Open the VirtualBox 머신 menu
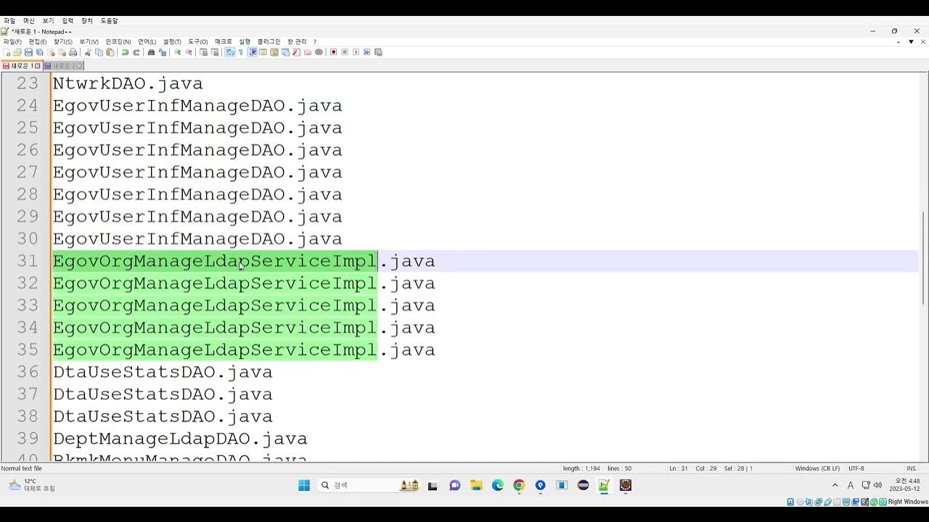Screen dimensions: 929x522 pos(29,21)
